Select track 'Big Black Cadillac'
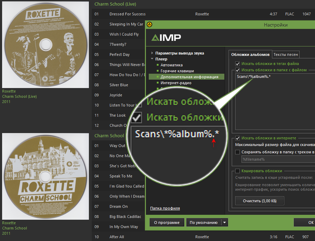 [x=125, y=217]
